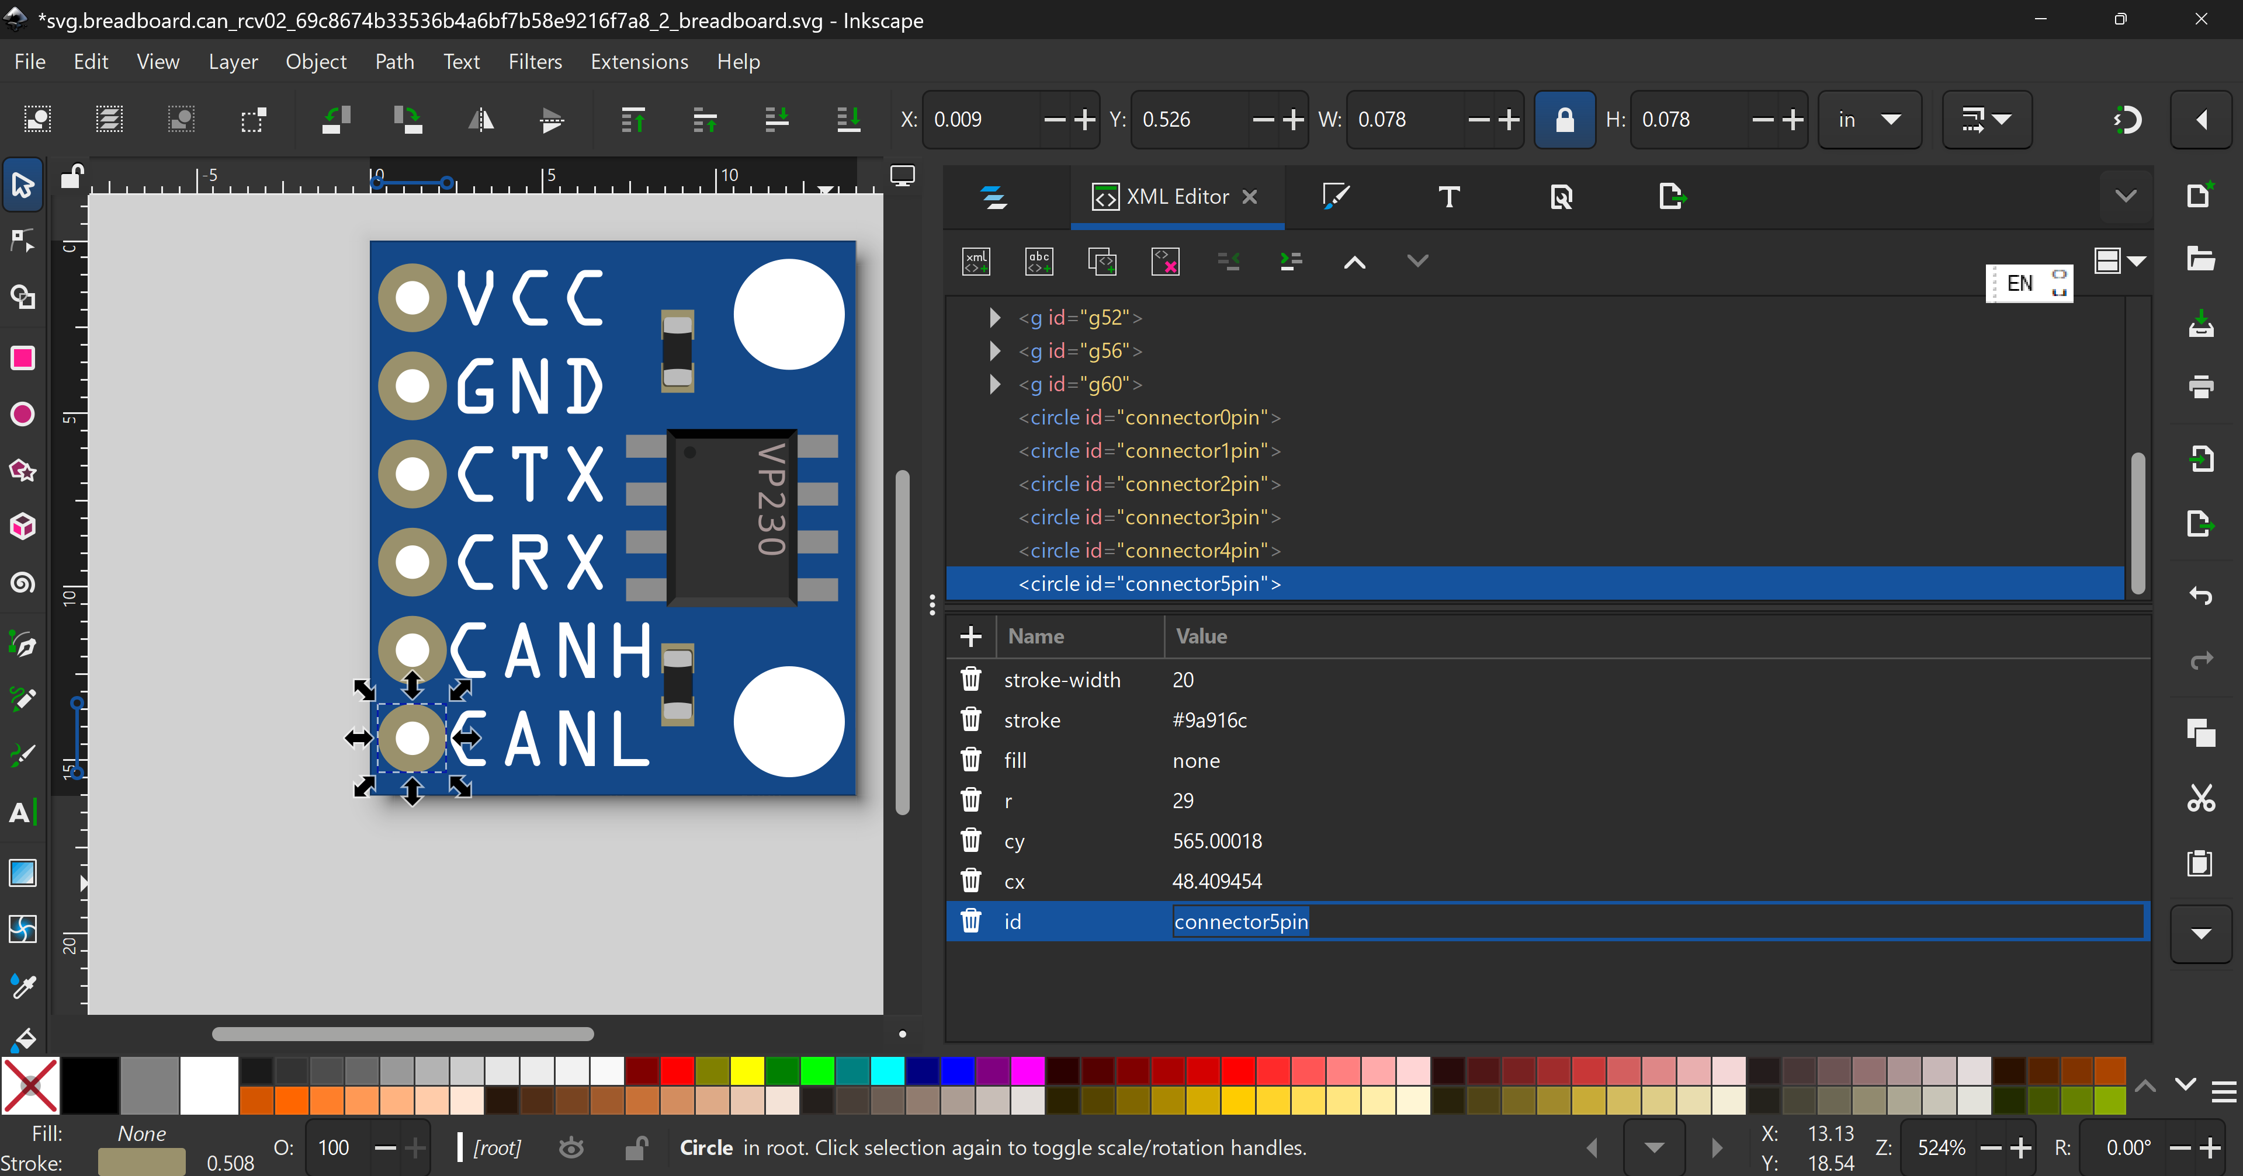This screenshot has width=2243, height=1176.
Task: Expand the g52 group node
Action: pos(994,318)
